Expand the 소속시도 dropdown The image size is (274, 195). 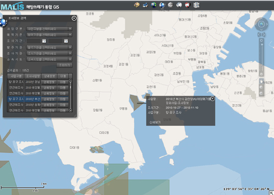pos(49,59)
